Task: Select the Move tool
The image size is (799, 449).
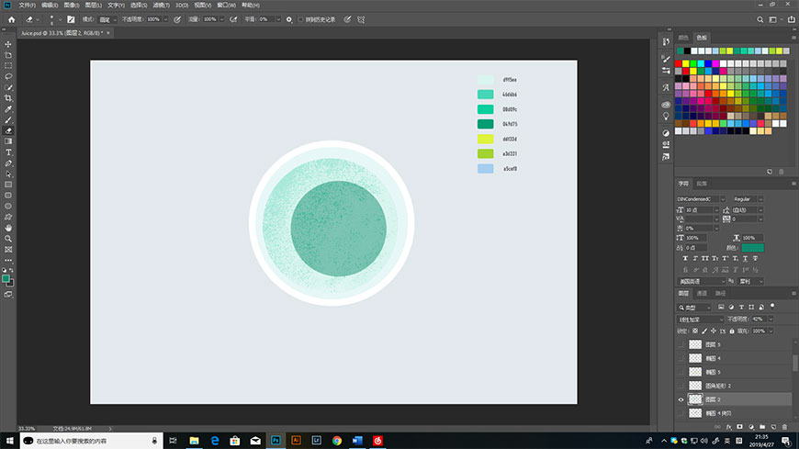Action: tap(8, 44)
